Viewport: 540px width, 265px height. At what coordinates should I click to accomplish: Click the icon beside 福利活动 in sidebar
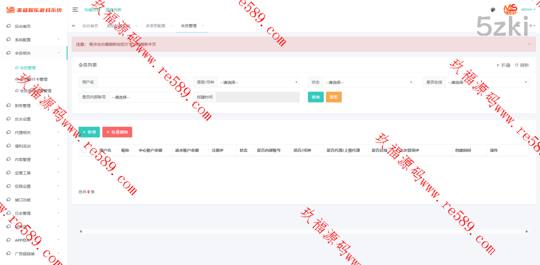coord(8,146)
